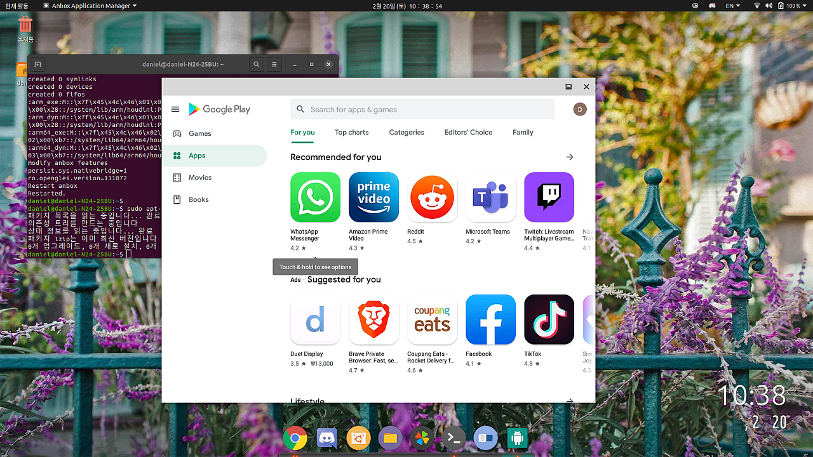The image size is (813, 457).
Task: Open Amazon Prime Video app icon
Action: click(373, 197)
